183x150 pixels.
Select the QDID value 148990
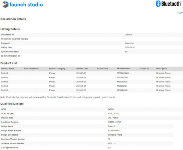111,109
